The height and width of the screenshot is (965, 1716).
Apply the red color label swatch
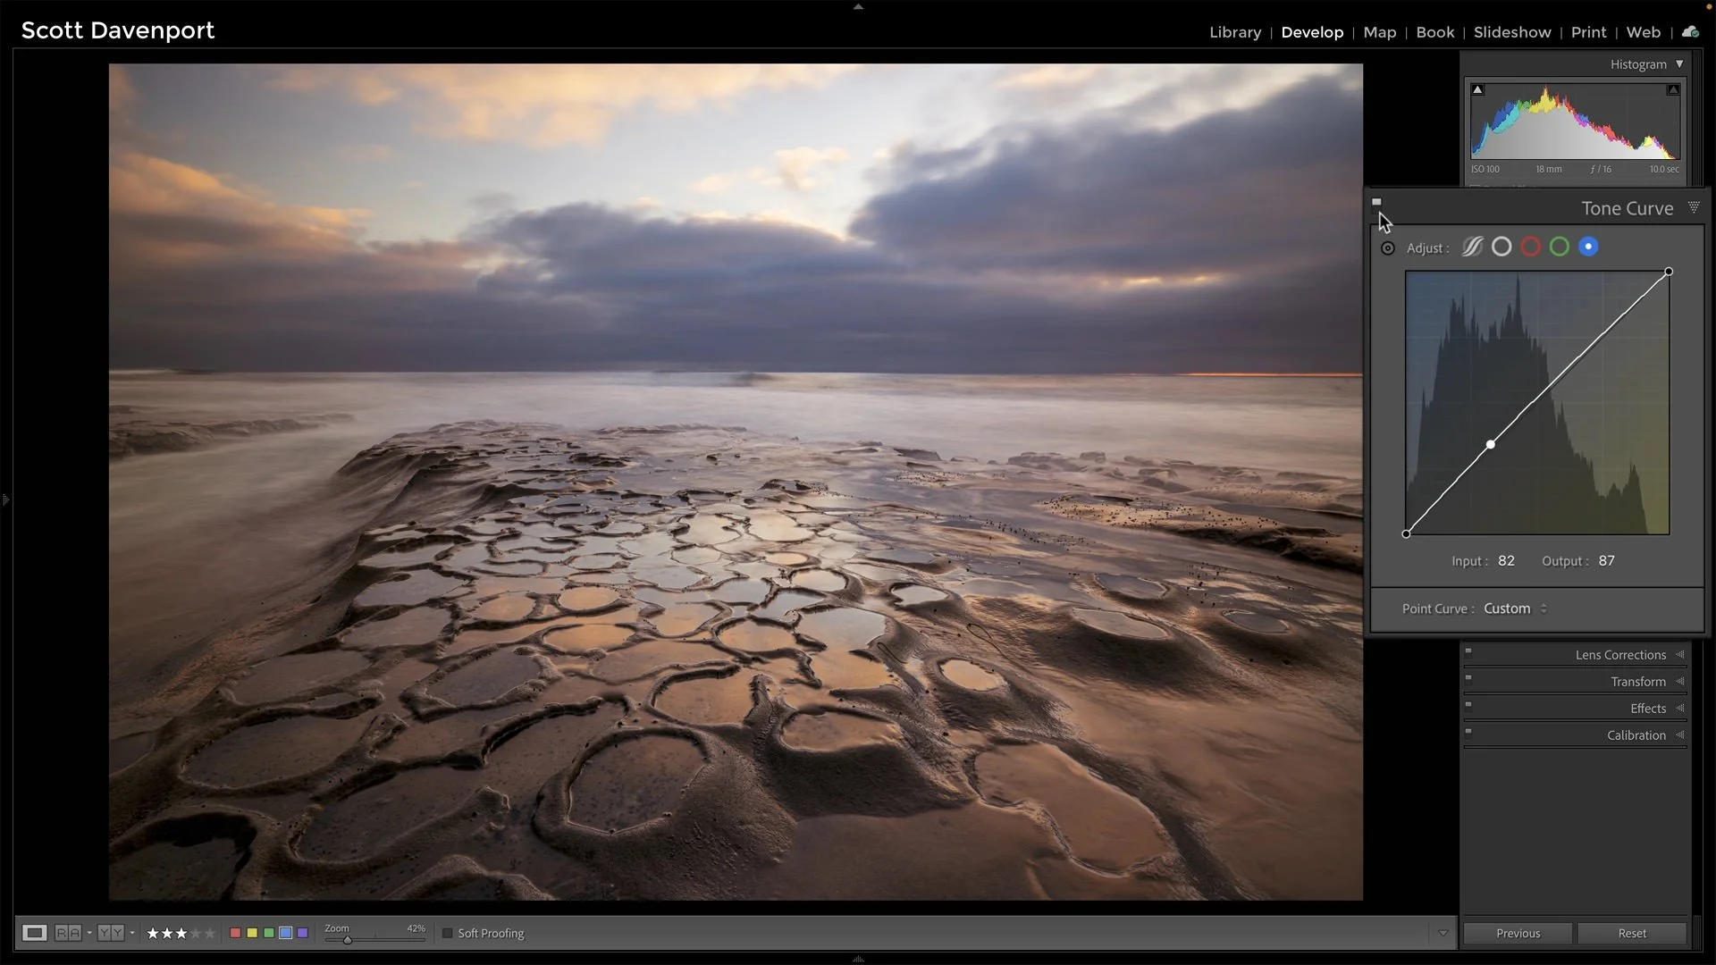(235, 933)
